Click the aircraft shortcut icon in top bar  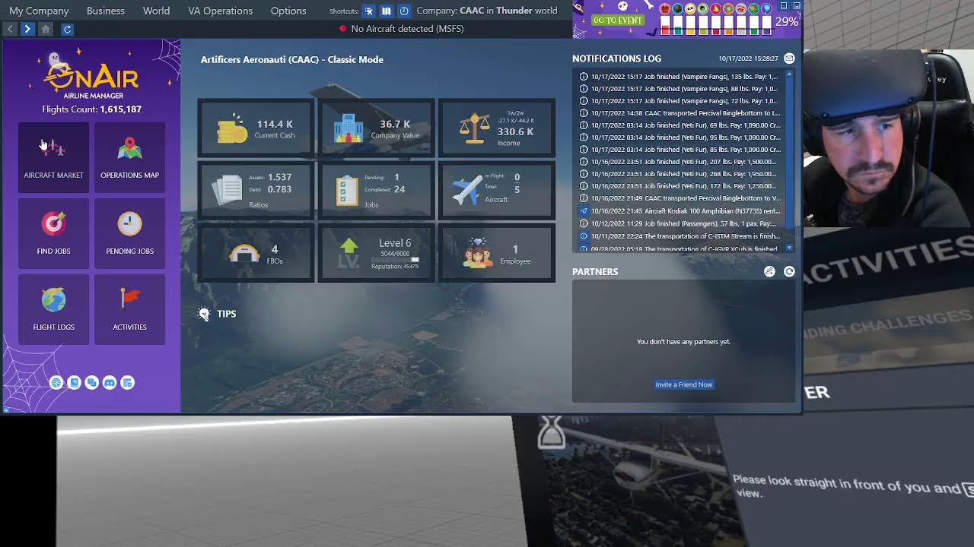369,11
